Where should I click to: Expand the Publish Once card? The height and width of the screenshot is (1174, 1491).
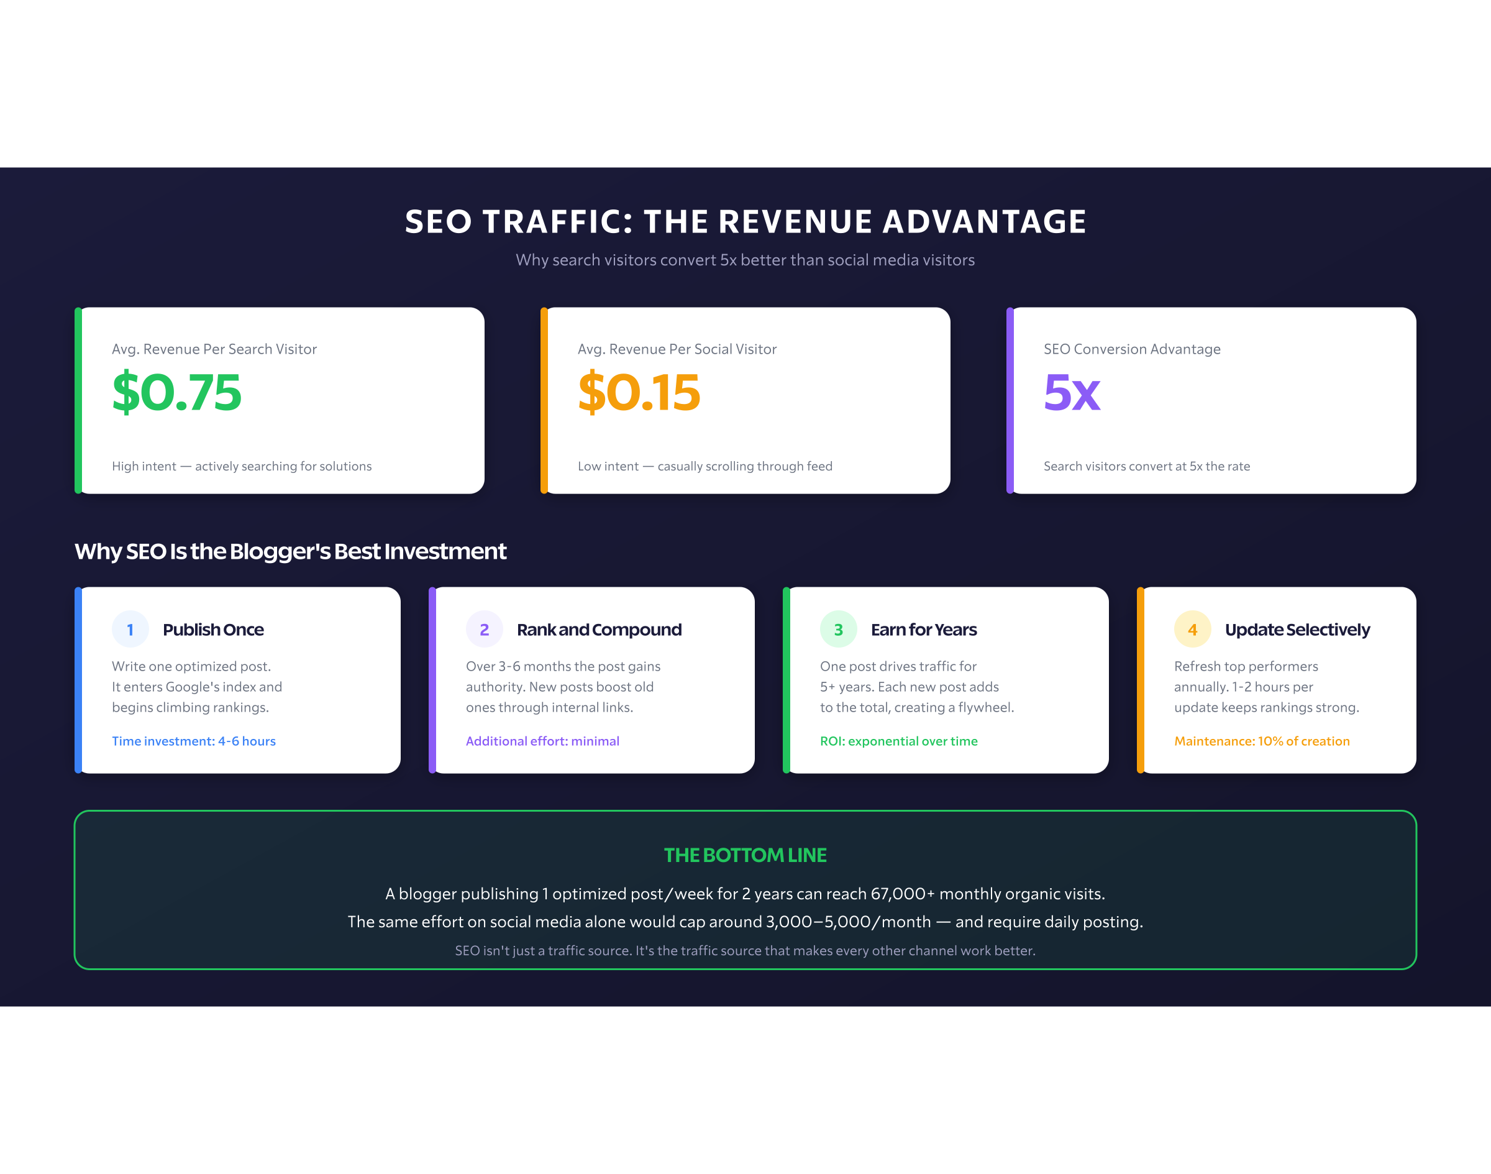[x=237, y=681]
